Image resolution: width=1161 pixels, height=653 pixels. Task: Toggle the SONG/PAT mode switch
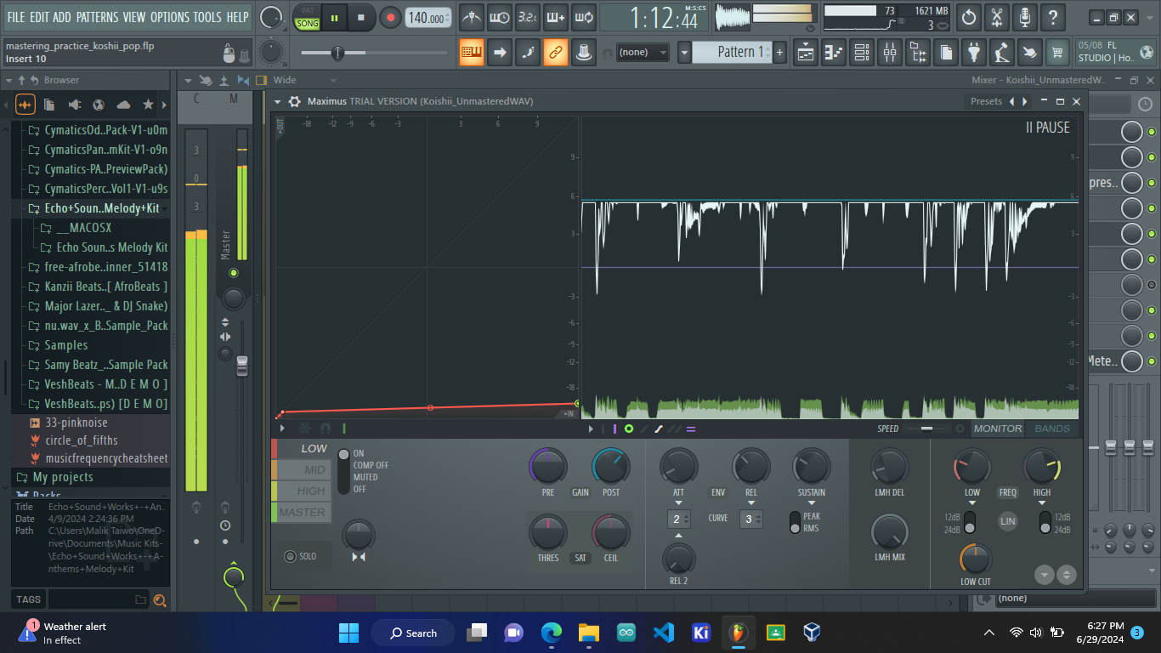[308, 18]
